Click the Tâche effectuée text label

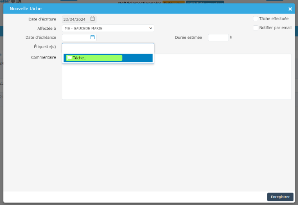273,19
